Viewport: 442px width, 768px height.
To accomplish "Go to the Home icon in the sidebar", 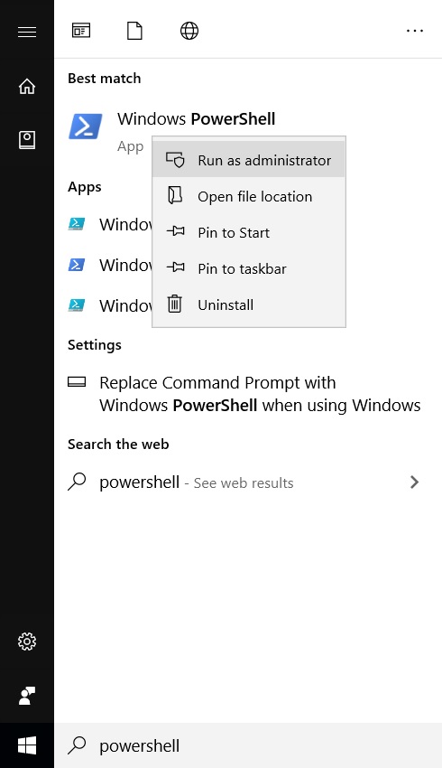I will (27, 86).
